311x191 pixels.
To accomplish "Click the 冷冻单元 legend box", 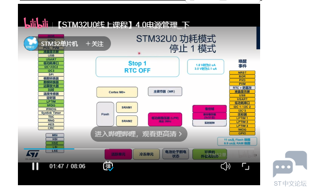I will (146, 154).
